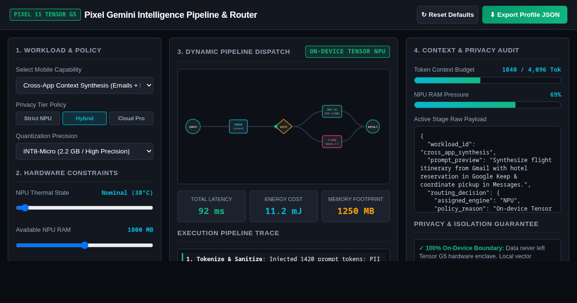Click the 69% RAM pressure value
577x303 pixels.
pyautogui.click(x=555, y=95)
